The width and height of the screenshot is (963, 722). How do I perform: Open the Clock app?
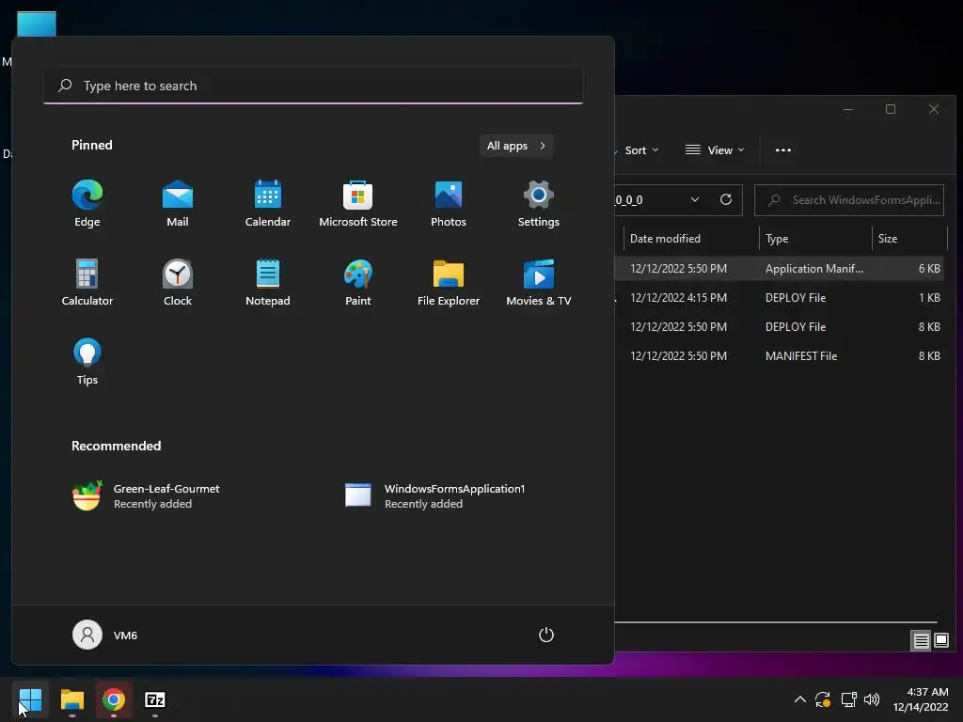pyautogui.click(x=178, y=283)
